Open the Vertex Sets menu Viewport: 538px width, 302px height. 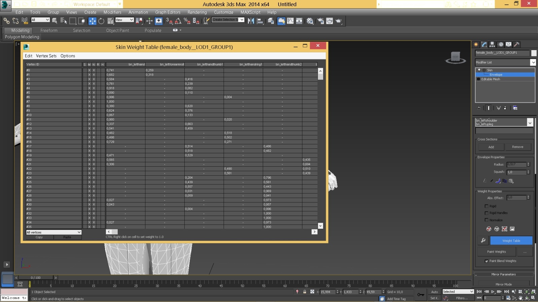coord(46,56)
